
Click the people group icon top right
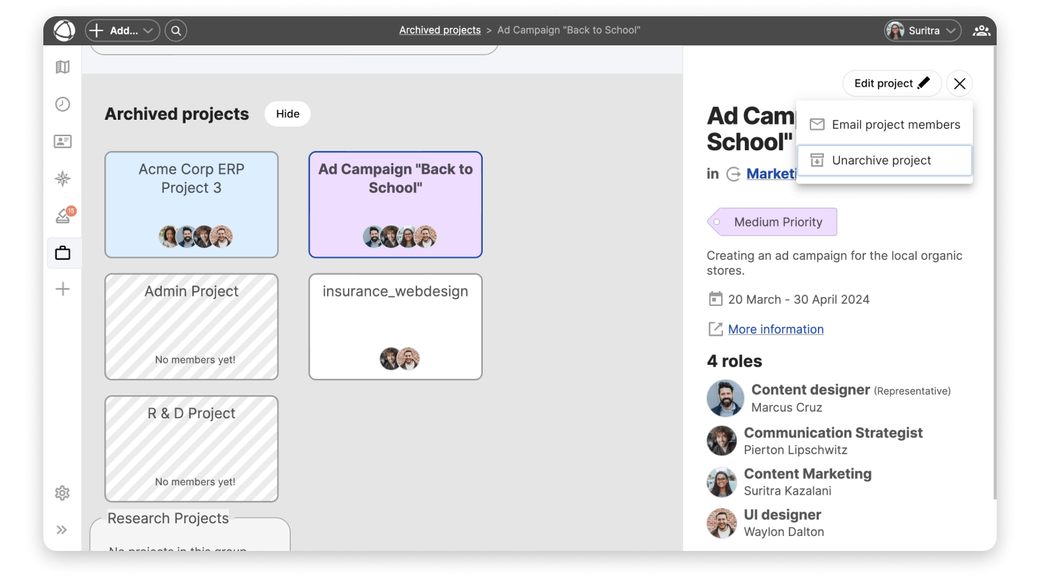pos(981,30)
